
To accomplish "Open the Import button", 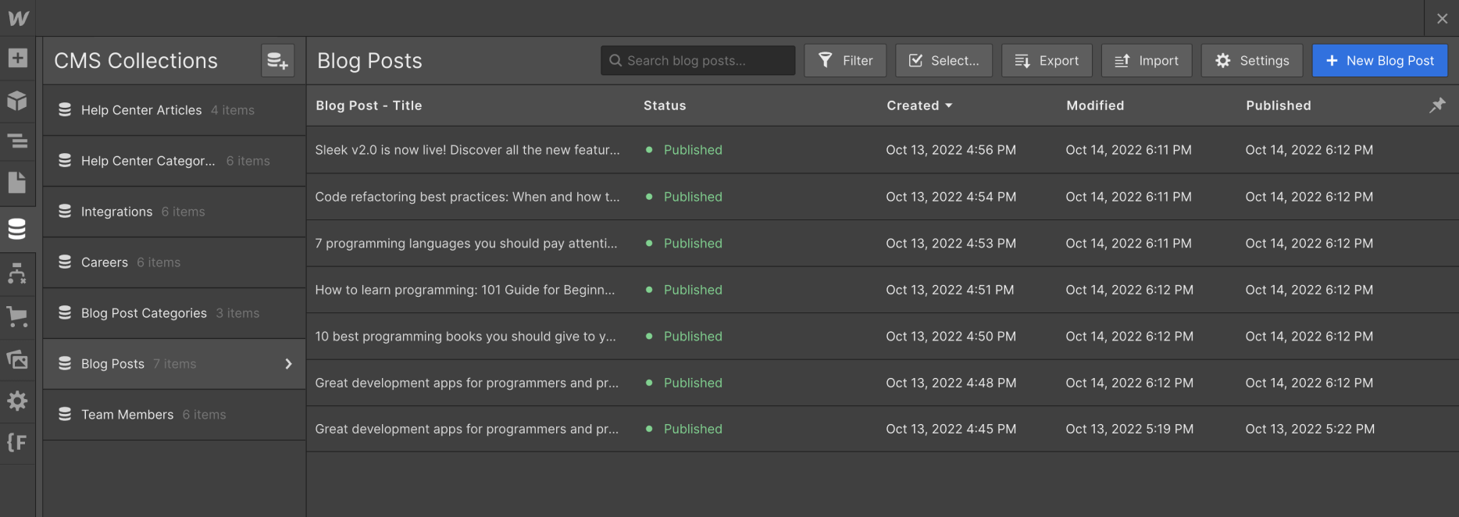I will [x=1146, y=60].
